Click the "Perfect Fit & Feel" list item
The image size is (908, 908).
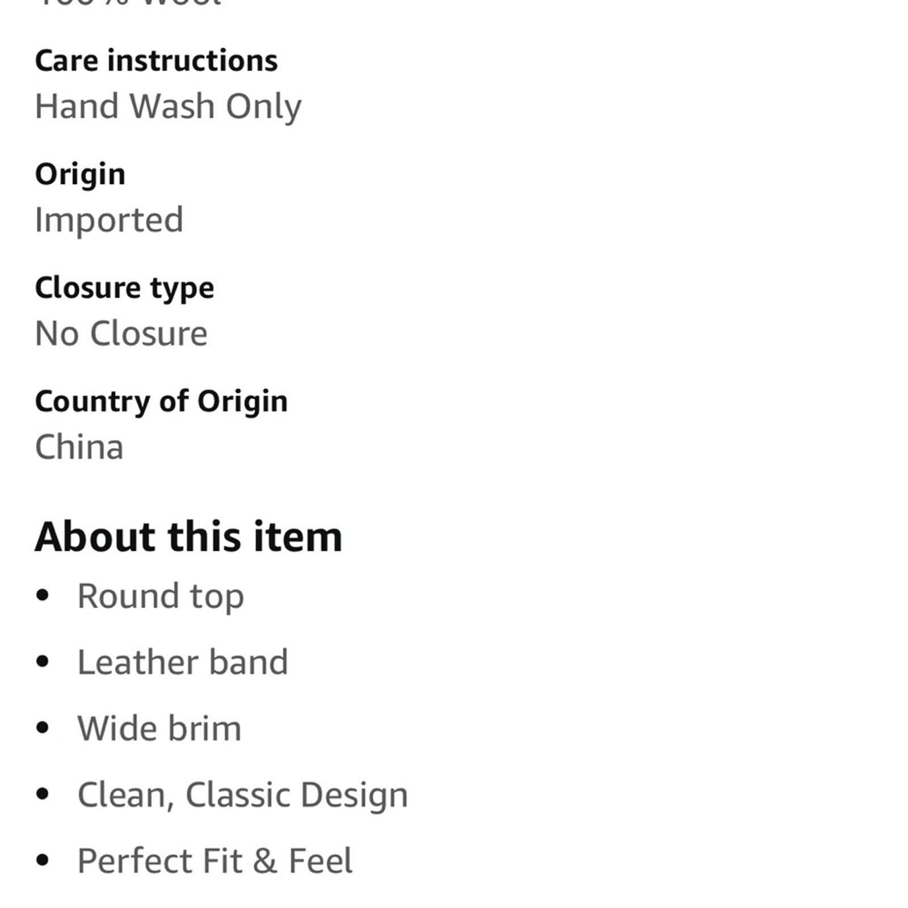[215, 861]
